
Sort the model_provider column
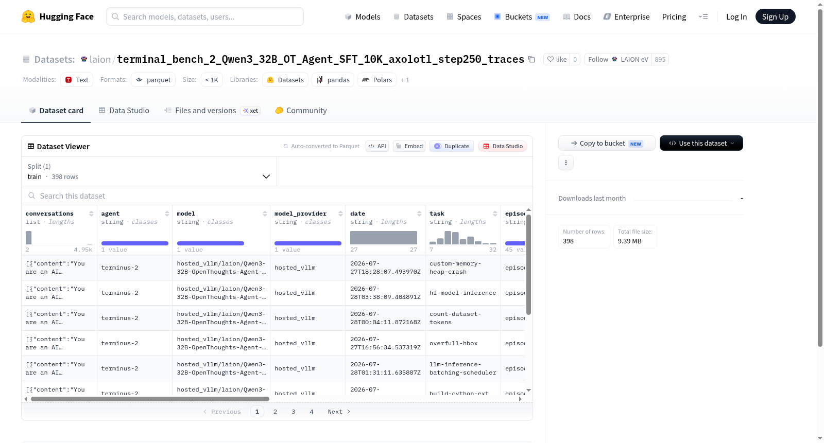[340, 214]
